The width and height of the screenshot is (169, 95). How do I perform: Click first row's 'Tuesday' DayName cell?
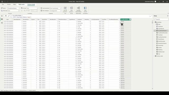pyautogui.click(x=80, y=21)
